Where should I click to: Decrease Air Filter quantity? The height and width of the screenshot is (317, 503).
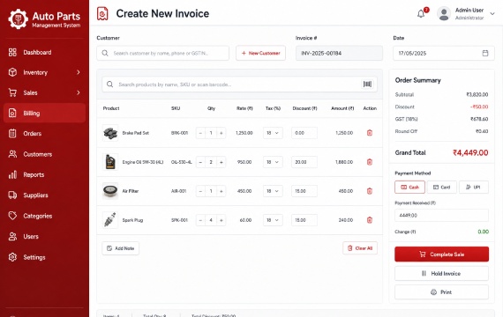200,191
